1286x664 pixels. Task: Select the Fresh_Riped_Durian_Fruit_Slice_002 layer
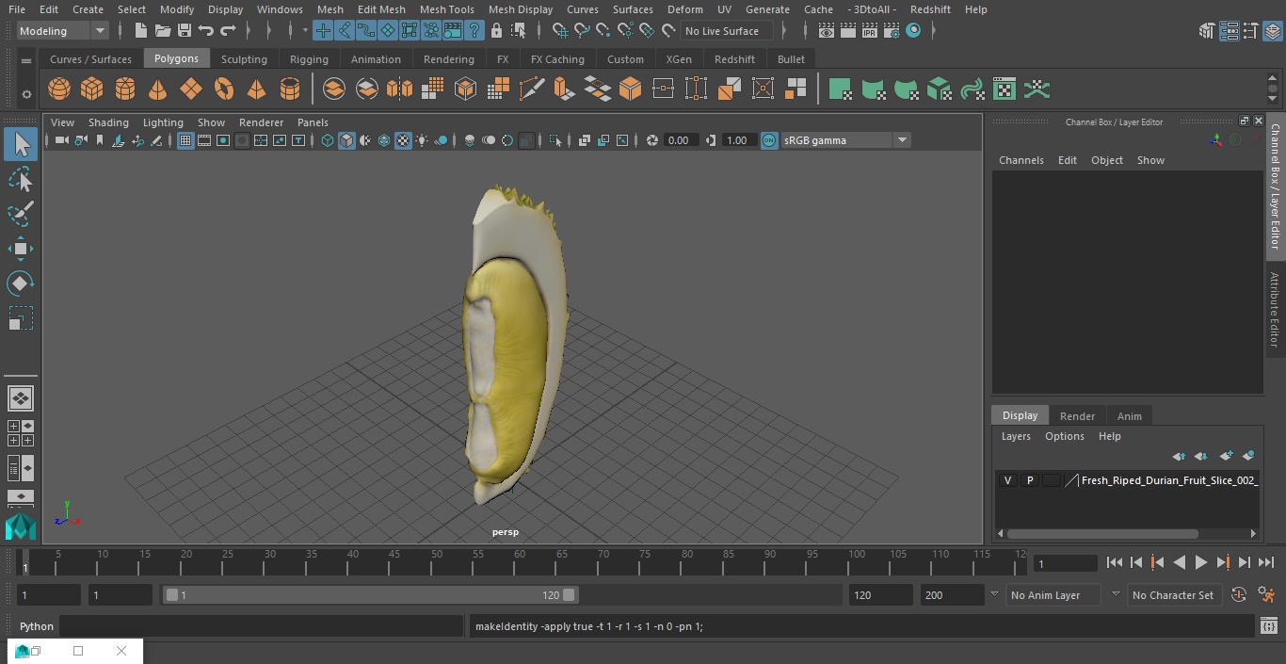(1169, 480)
